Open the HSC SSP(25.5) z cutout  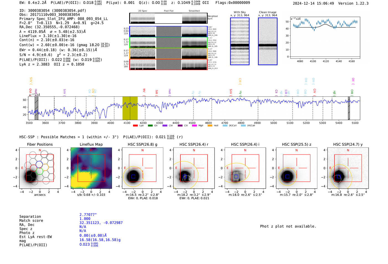point(297,168)
